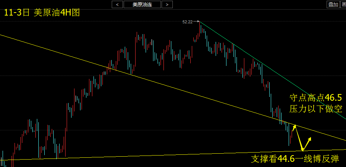Click the small white arrow beside 52.22
Screen dimensions: 346x167
(x=196, y=22)
